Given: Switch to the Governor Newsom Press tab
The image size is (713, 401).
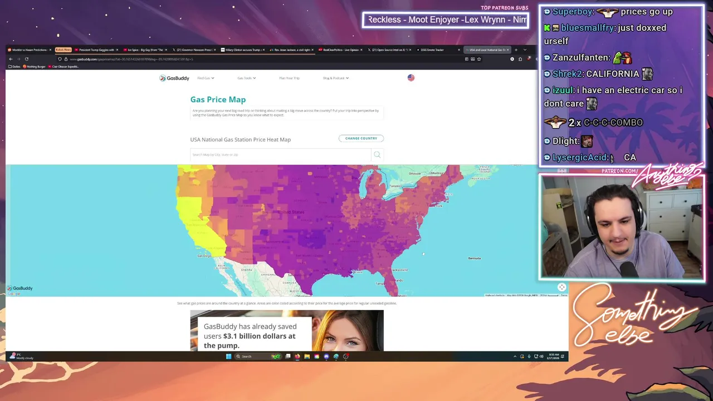Looking at the screenshot, I should pyautogui.click(x=193, y=50).
